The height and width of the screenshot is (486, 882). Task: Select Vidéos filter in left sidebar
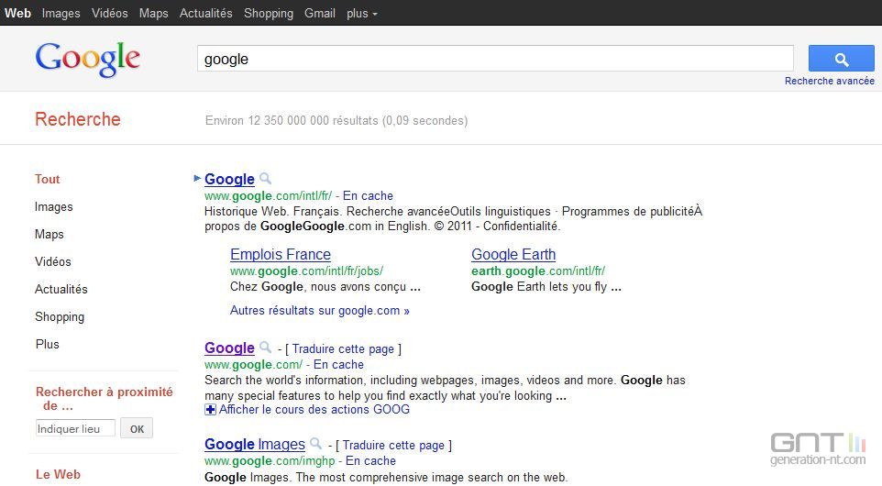(53, 261)
